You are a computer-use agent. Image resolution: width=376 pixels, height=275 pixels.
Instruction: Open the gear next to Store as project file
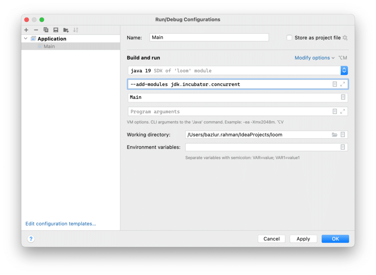[345, 38]
